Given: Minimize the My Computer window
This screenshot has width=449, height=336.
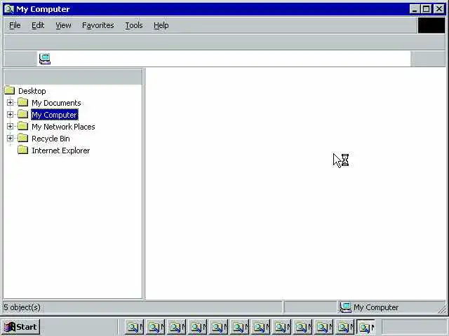Looking at the screenshot, I should (415, 9).
